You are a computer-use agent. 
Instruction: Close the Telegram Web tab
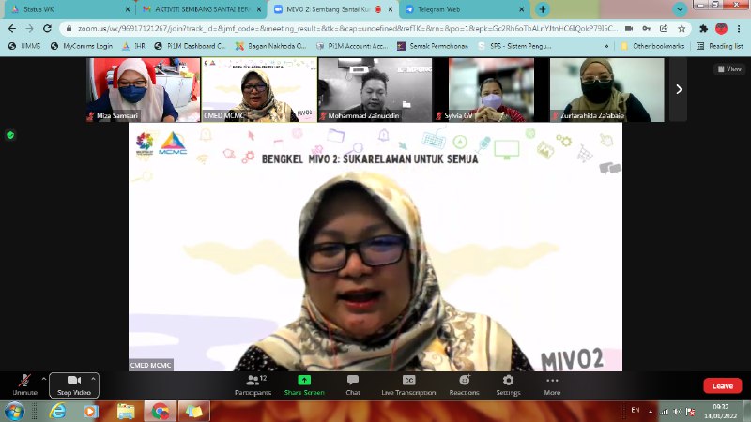[x=522, y=9]
